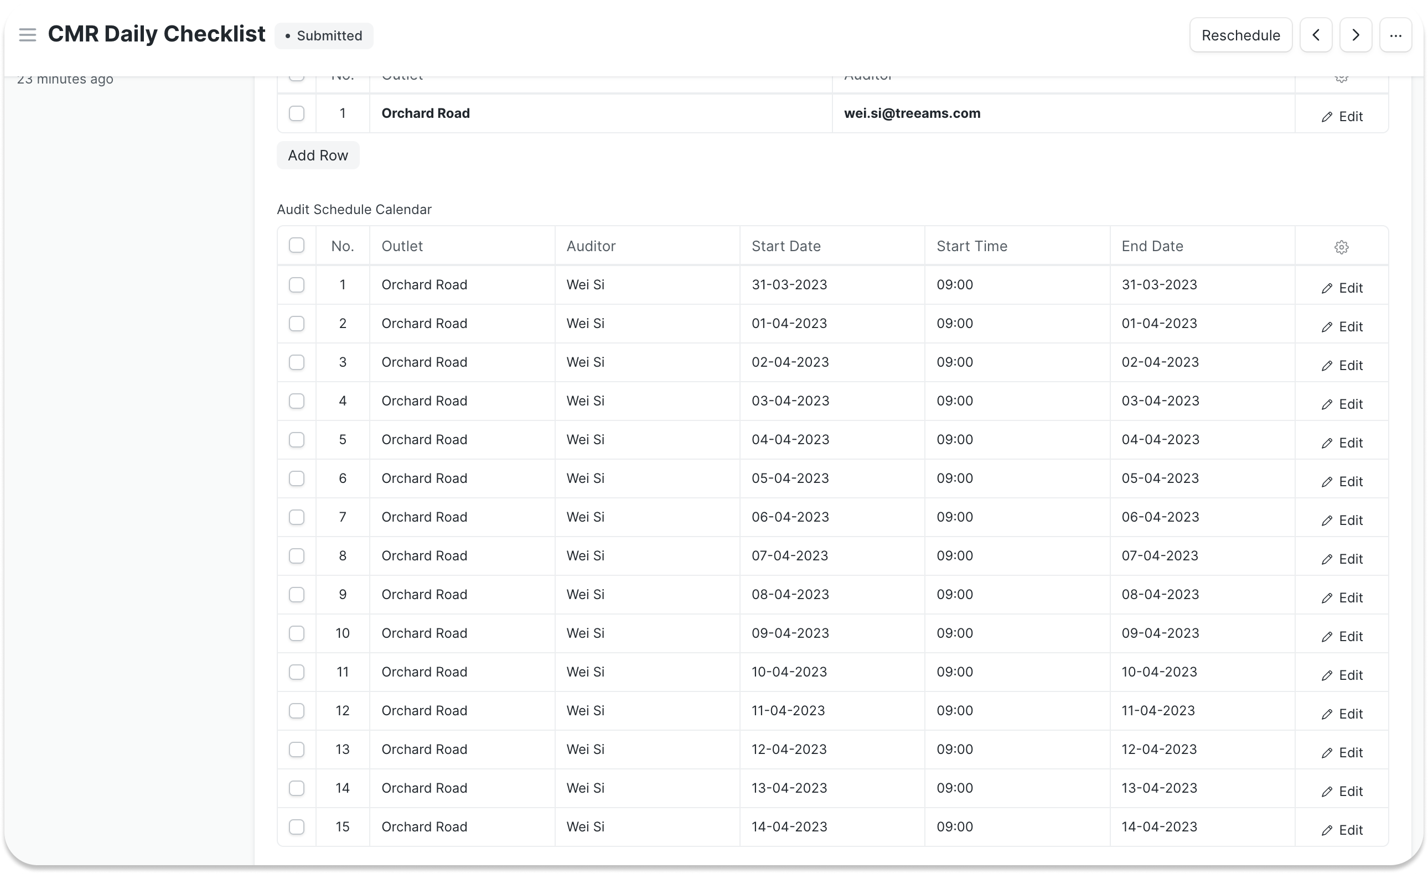Click the Reschedule button
The image size is (1428, 874).
[1240, 35]
